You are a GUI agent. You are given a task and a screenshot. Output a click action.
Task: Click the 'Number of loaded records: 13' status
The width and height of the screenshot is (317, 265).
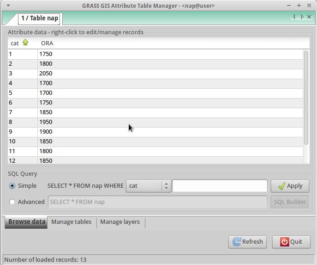pyautogui.click(x=45, y=260)
